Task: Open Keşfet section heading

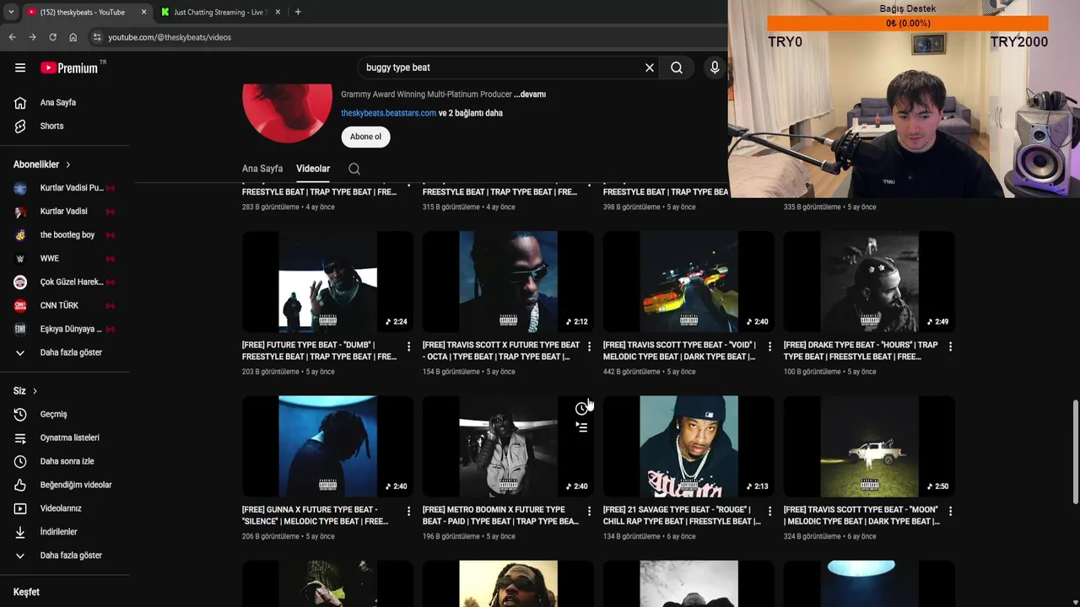Action: (26, 592)
